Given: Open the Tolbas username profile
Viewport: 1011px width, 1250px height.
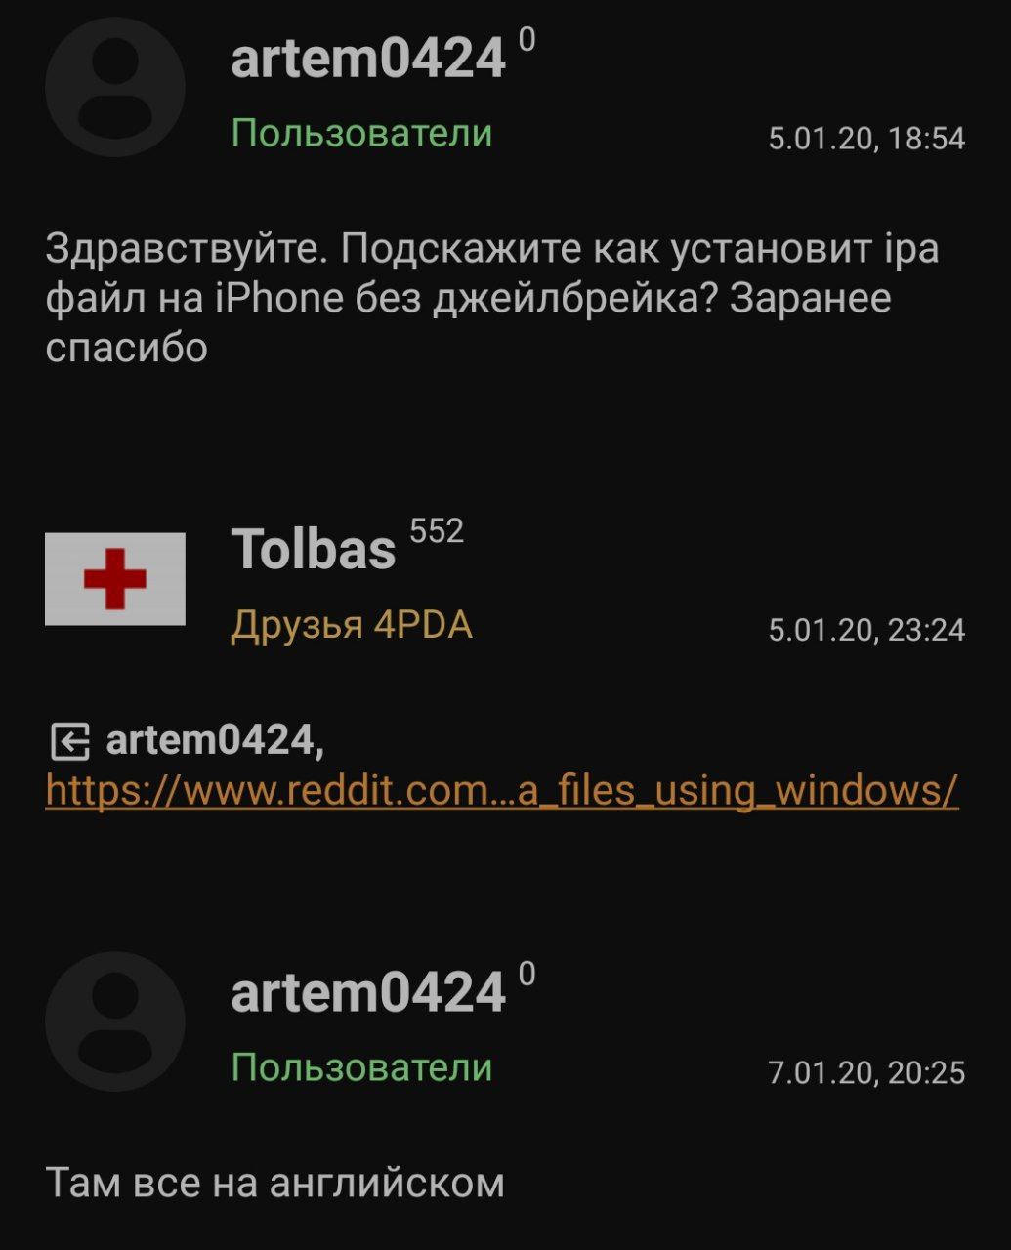Looking at the screenshot, I should (x=314, y=549).
